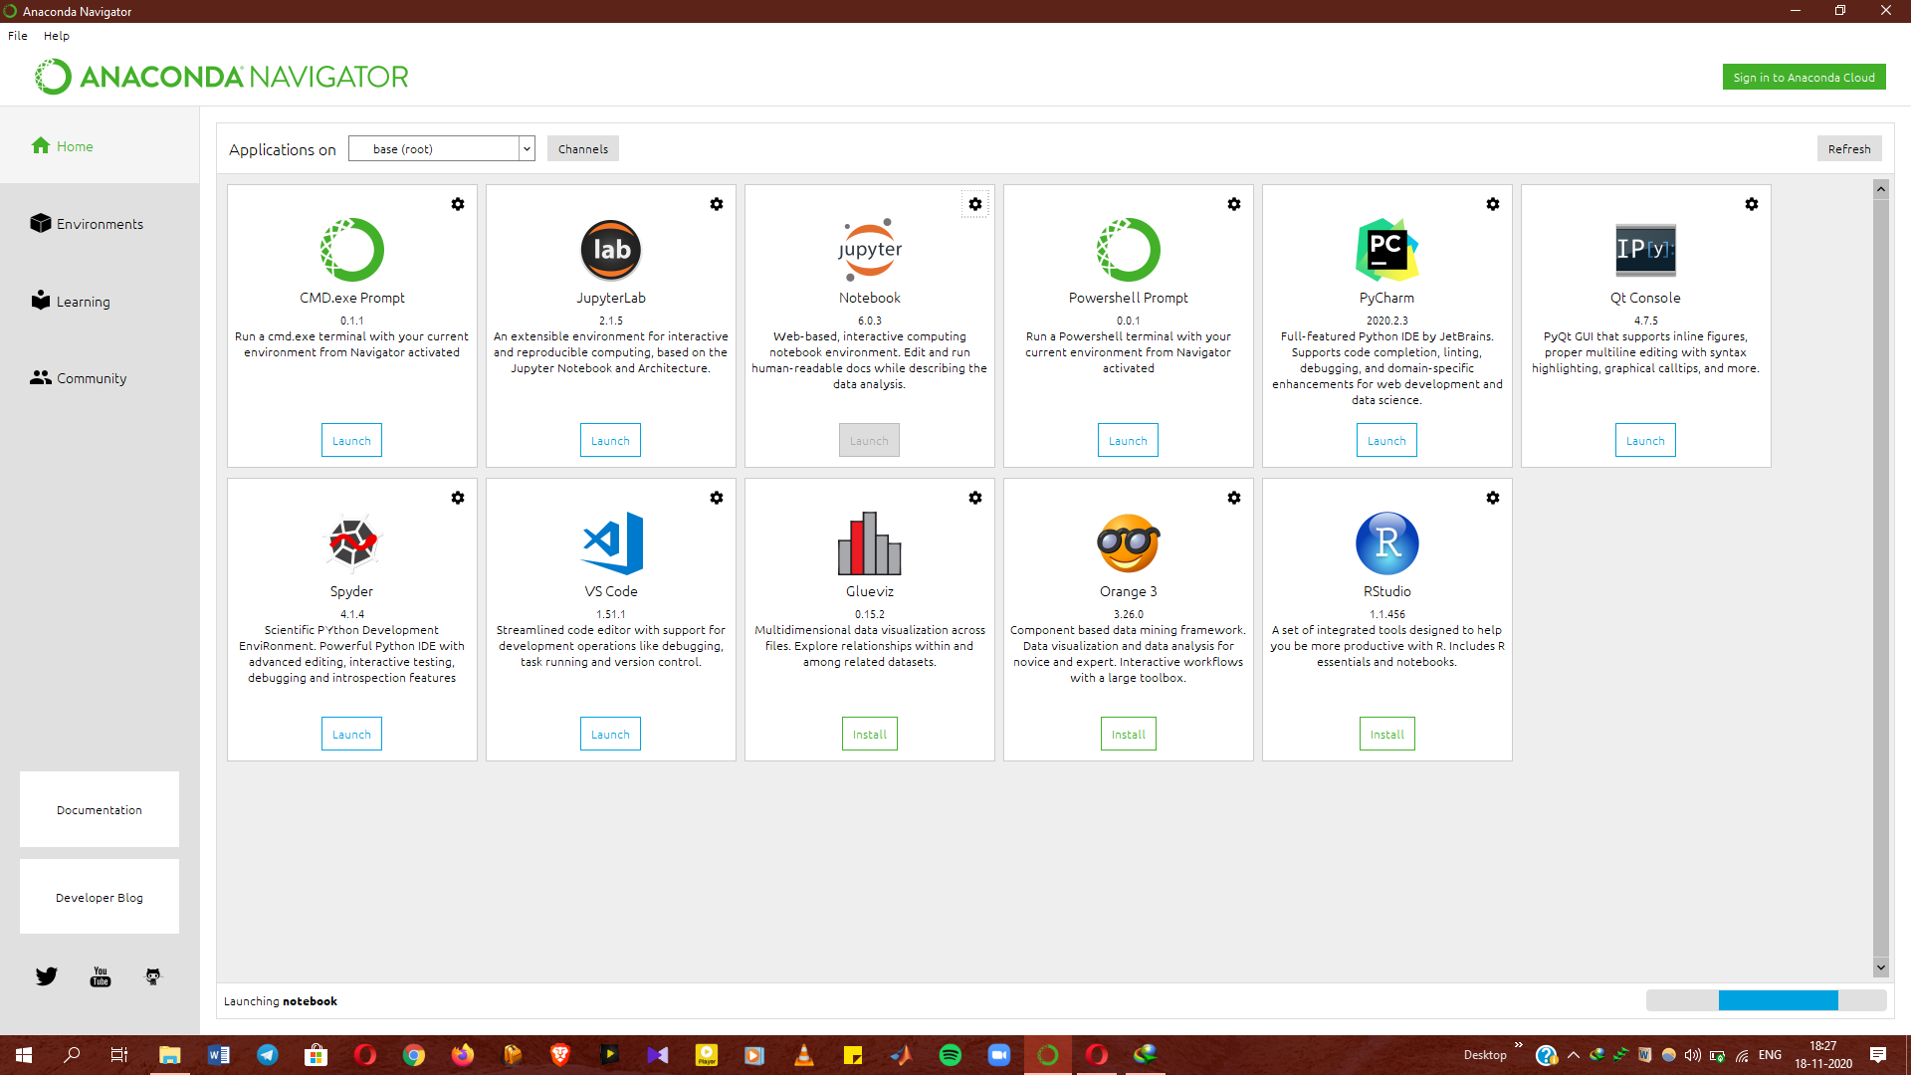Open the Notebook tile settings gear

[974, 203]
